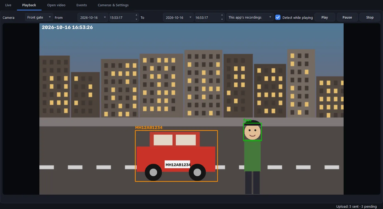Stop the playback
The image size is (383, 209).
coord(370,17)
